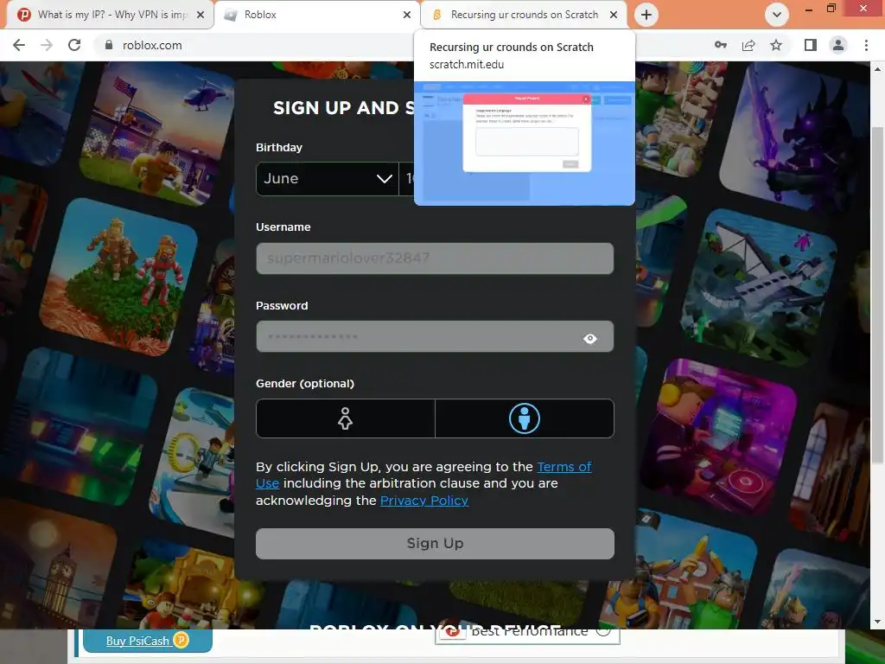Image resolution: width=885 pixels, height=664 pixels.
Task: Bookmark this tab with star
Action: click(776, 45)
